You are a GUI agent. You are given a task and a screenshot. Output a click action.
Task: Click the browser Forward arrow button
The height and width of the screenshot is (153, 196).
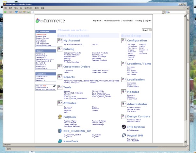[11, 12]
